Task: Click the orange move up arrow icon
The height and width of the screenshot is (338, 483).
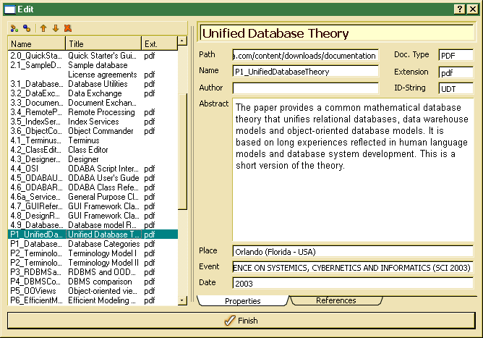Action: coord(43,28)
